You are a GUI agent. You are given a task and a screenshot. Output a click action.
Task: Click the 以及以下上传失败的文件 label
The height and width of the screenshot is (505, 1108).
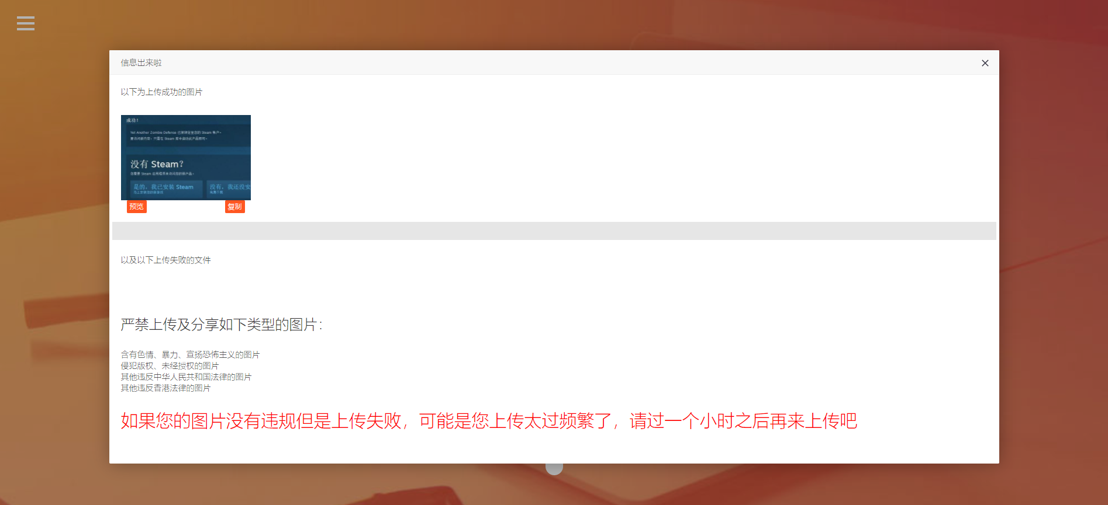coord(166,260)
